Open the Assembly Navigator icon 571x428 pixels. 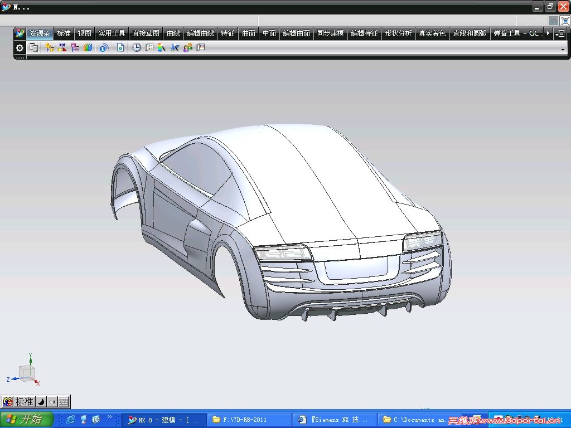[x=50, y=47]
